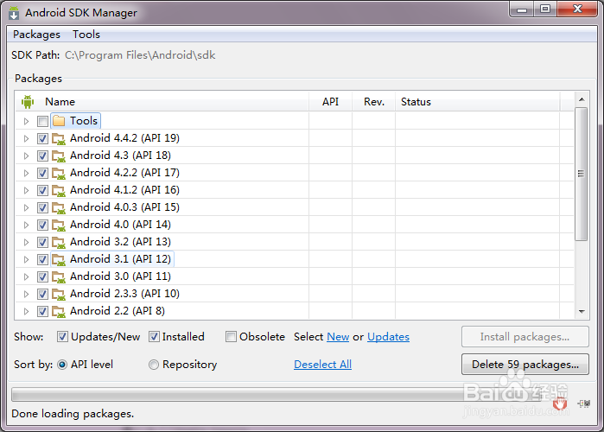Uncheck the Android 4.2.2 (API 17) checkbox
The width and height of the screenshot is (604, 432).
tap(42, 174)
